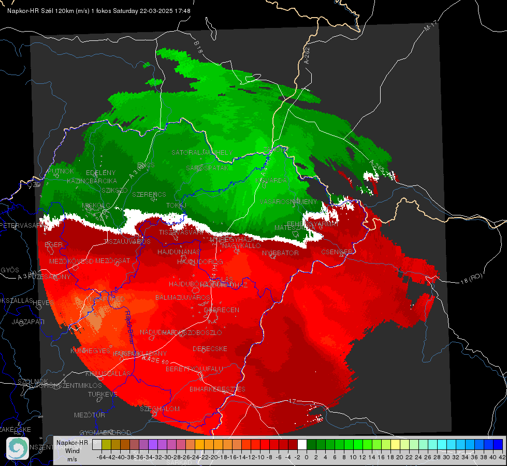Image resolution: width=507 pixels, height=466 pixels.
Task: Click the TURKEVE town label
Action: tap(103, 395)
